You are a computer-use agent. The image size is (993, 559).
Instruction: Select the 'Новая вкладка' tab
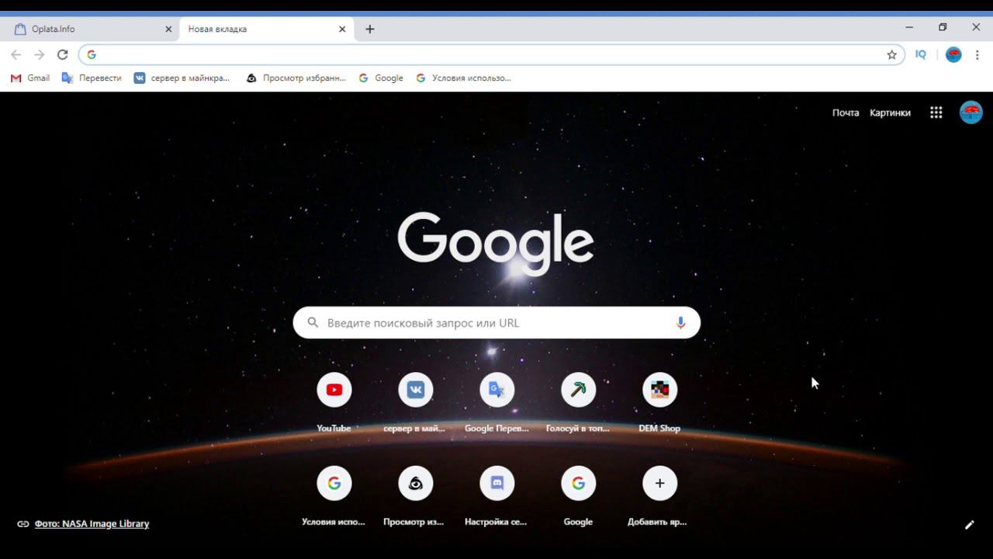[x=267, y=30]
